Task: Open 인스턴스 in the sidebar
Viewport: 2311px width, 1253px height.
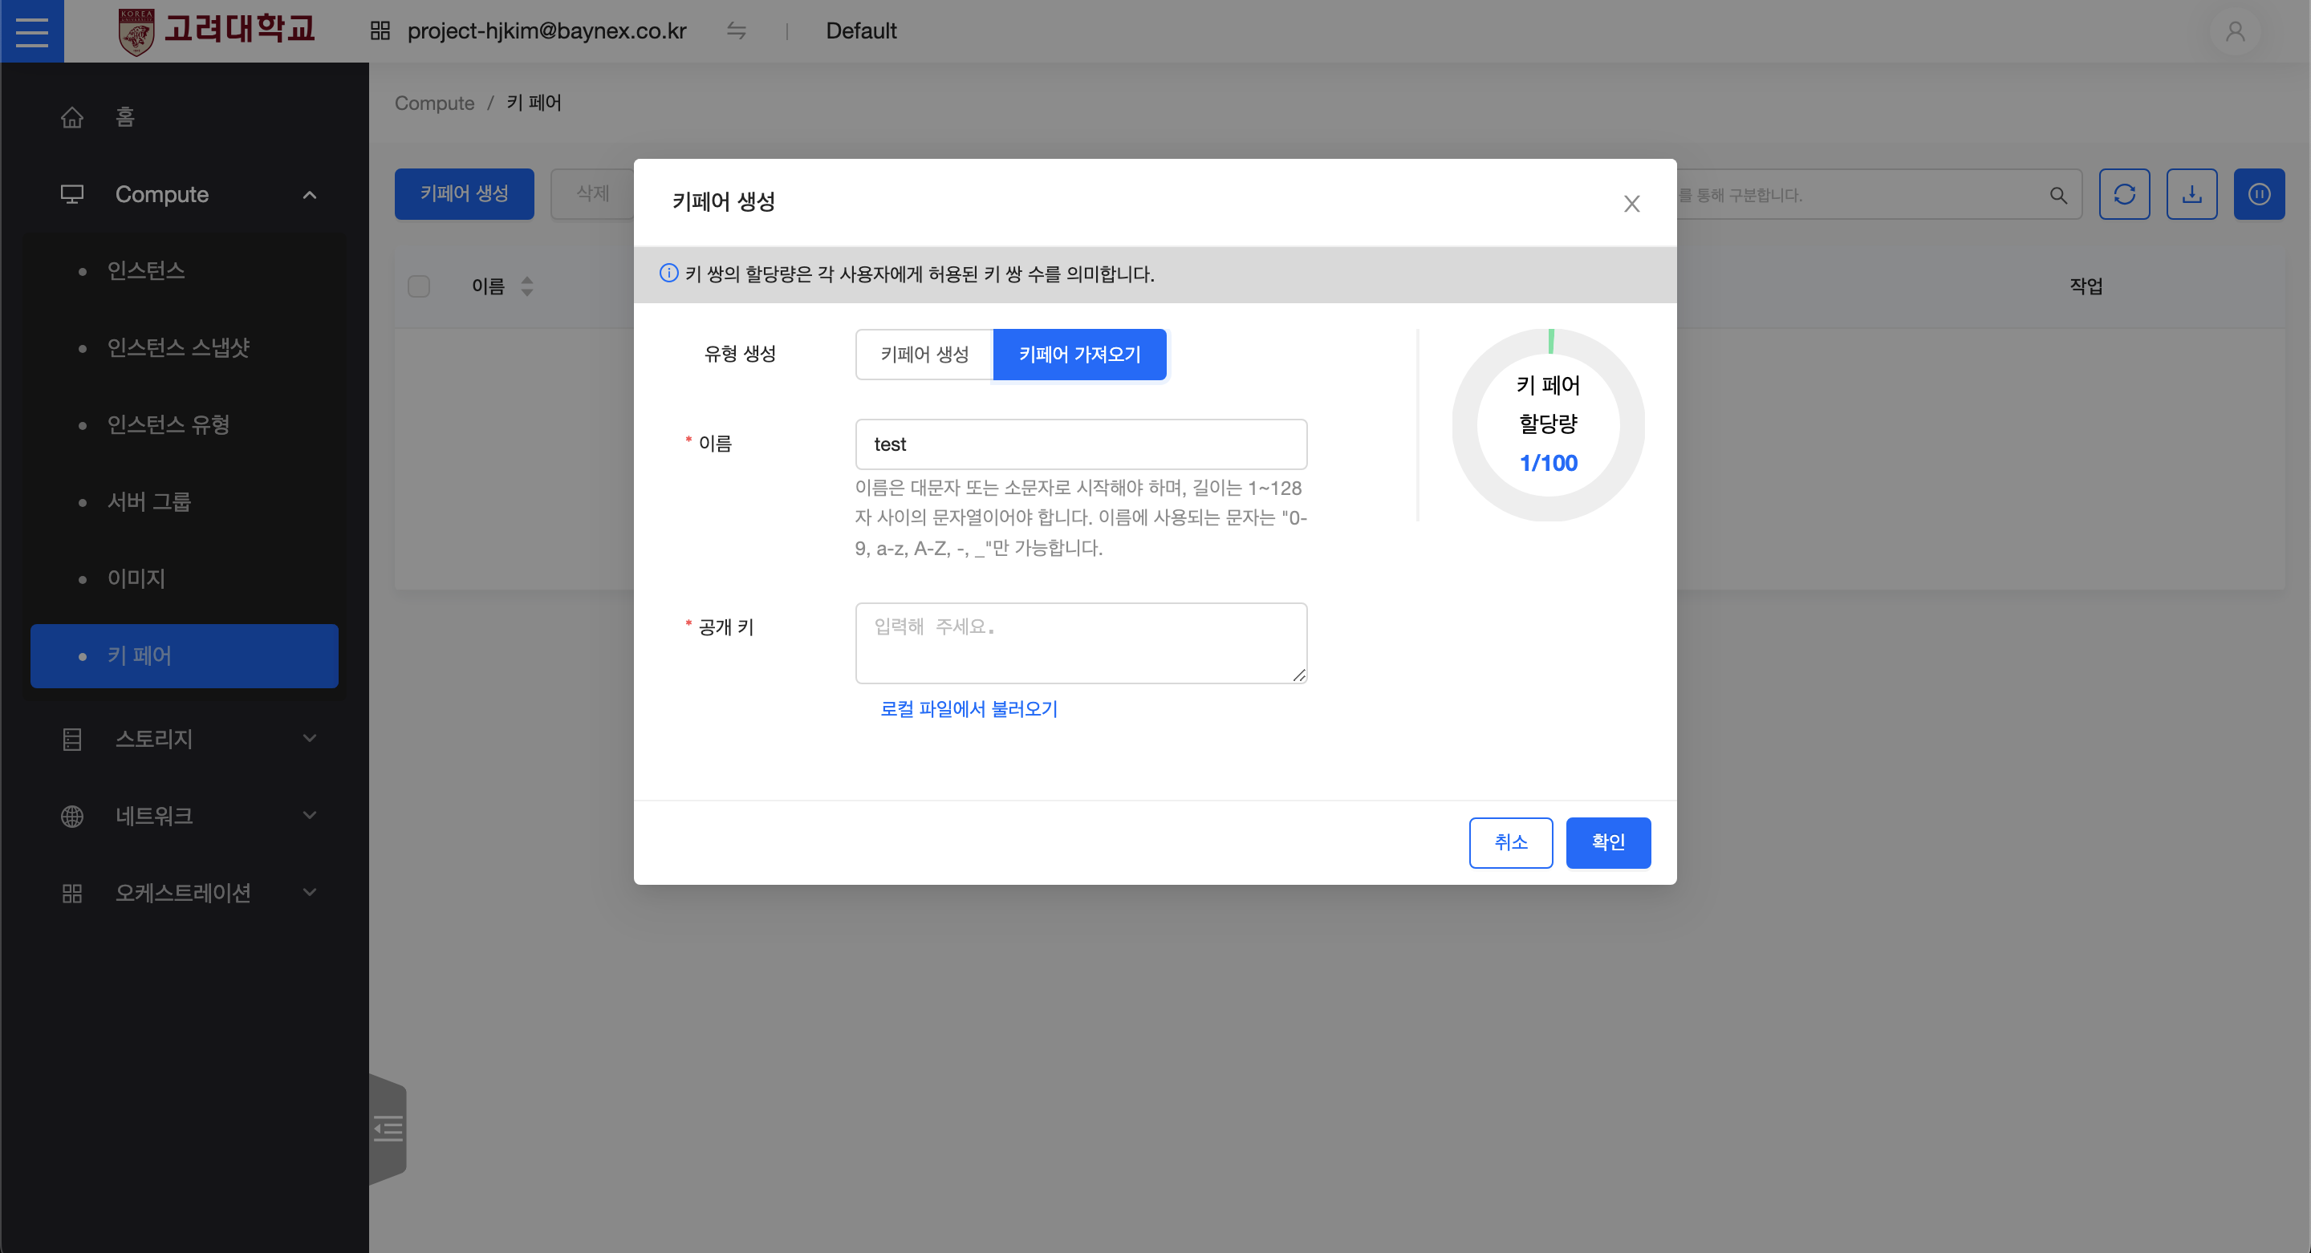Action: [x=184, y=271]
